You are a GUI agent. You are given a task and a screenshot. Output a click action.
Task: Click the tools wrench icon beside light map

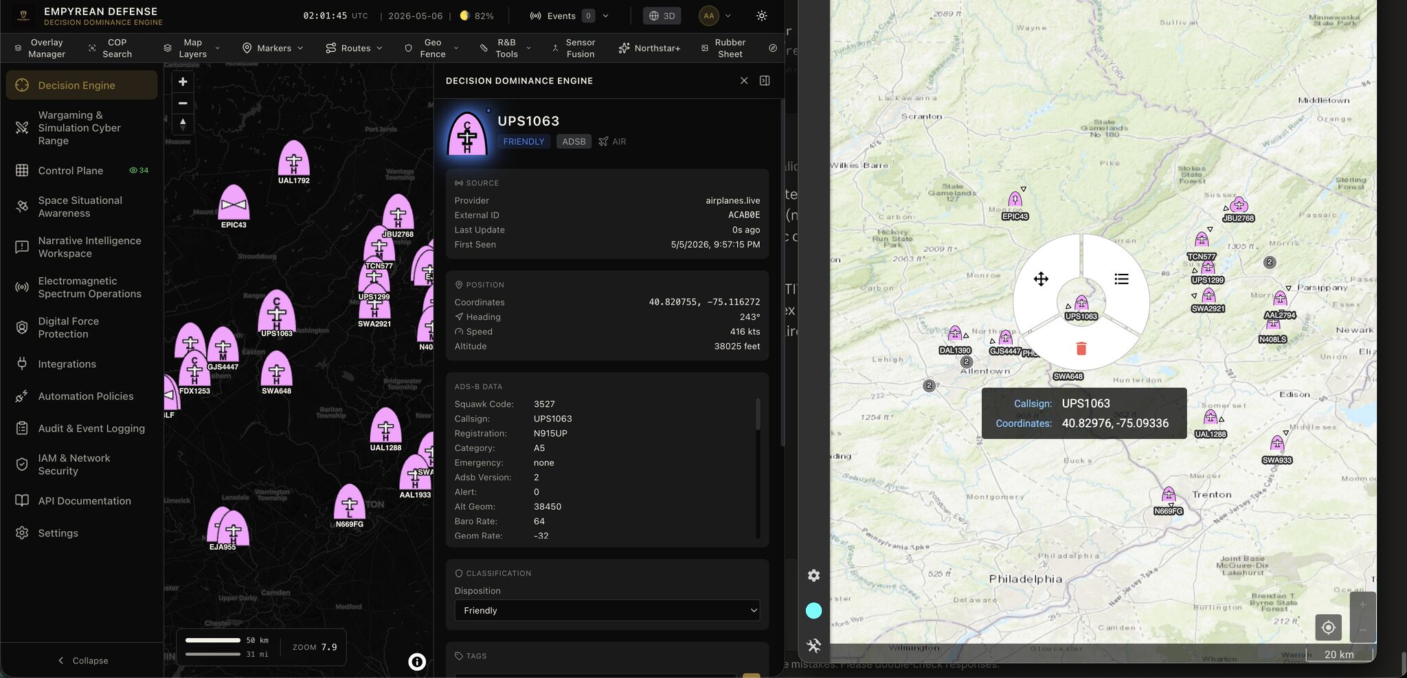813,645
